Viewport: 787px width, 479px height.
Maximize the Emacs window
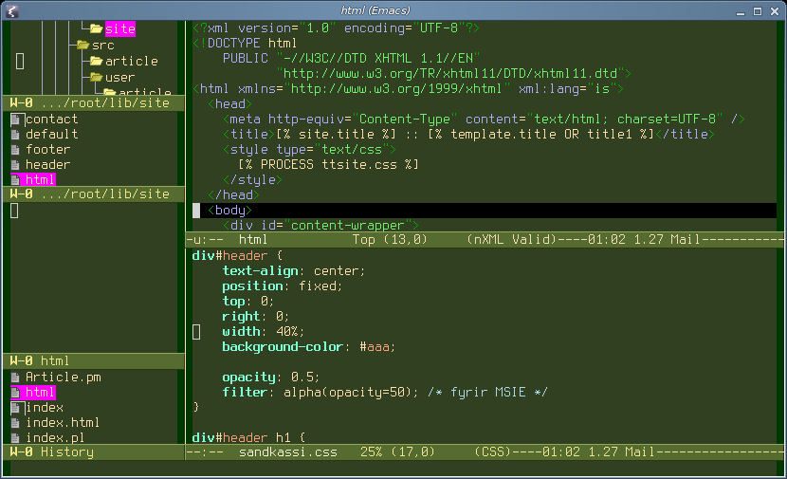(758, 11)
